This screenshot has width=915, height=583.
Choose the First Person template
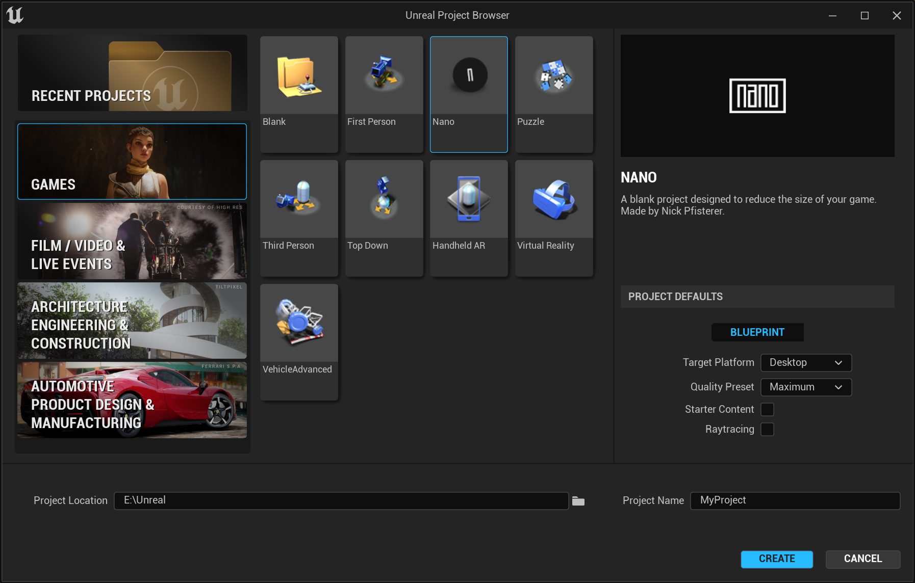click(x=384, y=94)
